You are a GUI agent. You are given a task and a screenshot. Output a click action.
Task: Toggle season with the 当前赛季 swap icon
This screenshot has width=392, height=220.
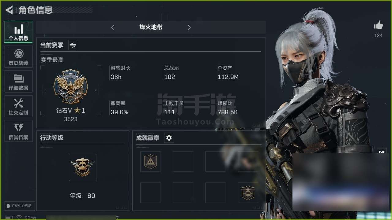tap(73, 45)
